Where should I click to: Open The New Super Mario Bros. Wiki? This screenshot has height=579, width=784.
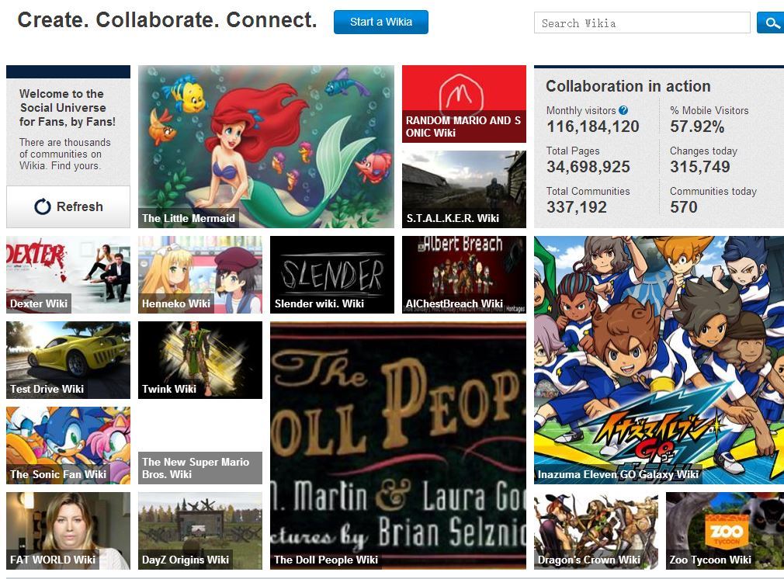200,446
